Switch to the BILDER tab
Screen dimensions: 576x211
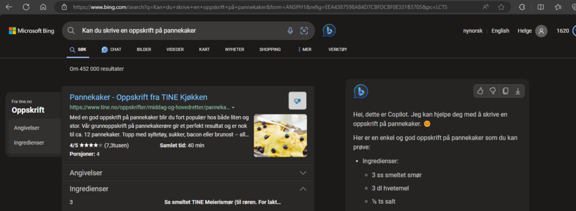(144, 49)
